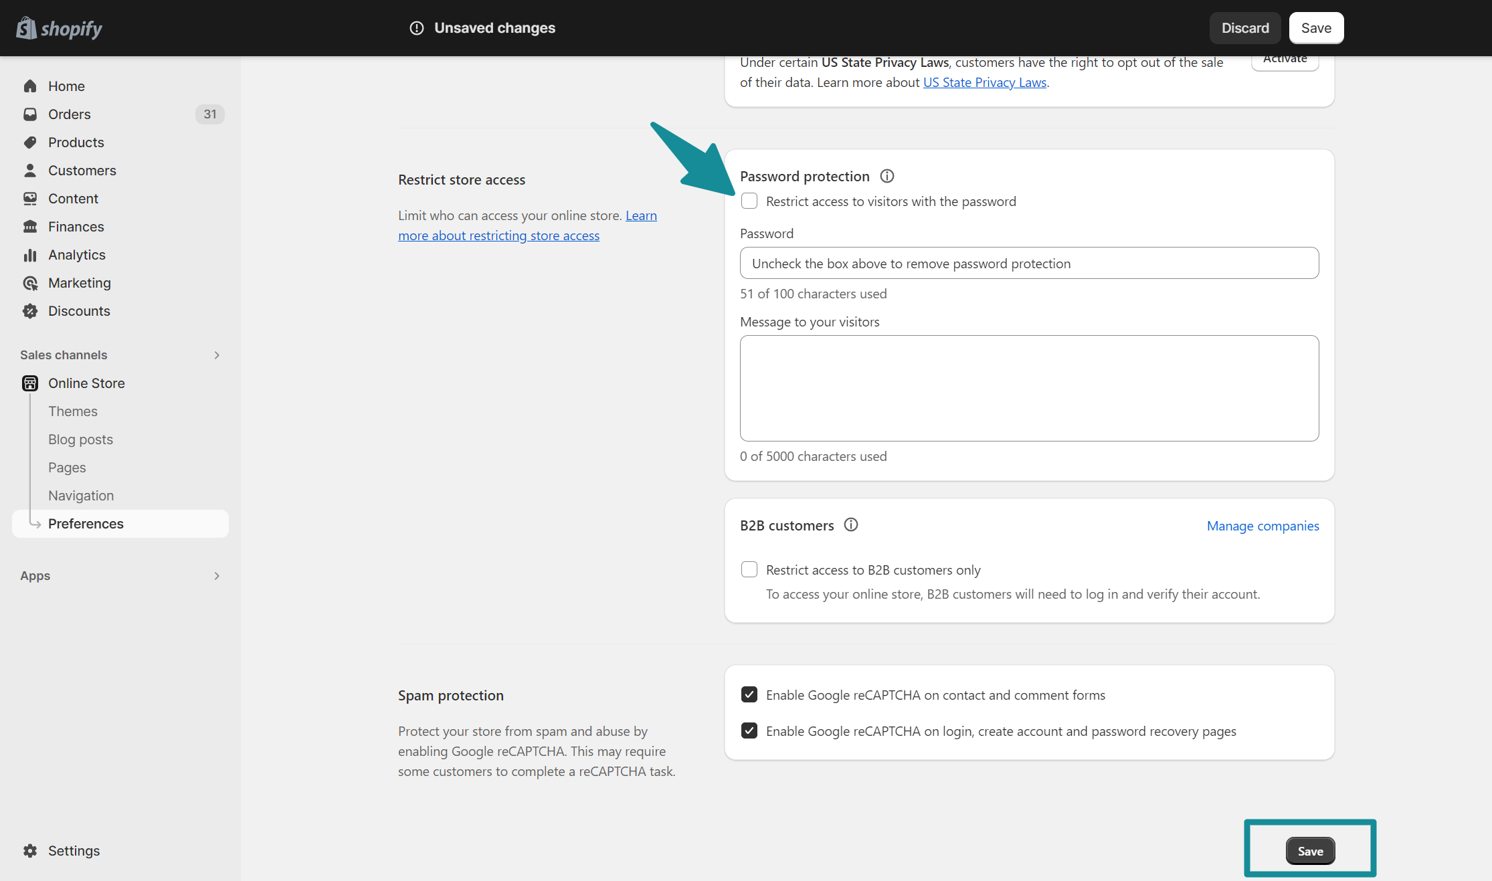The width and height of the screenshot is (1492, 881).
Task: Open Themes under Online Store
Action: coord(73,411)
